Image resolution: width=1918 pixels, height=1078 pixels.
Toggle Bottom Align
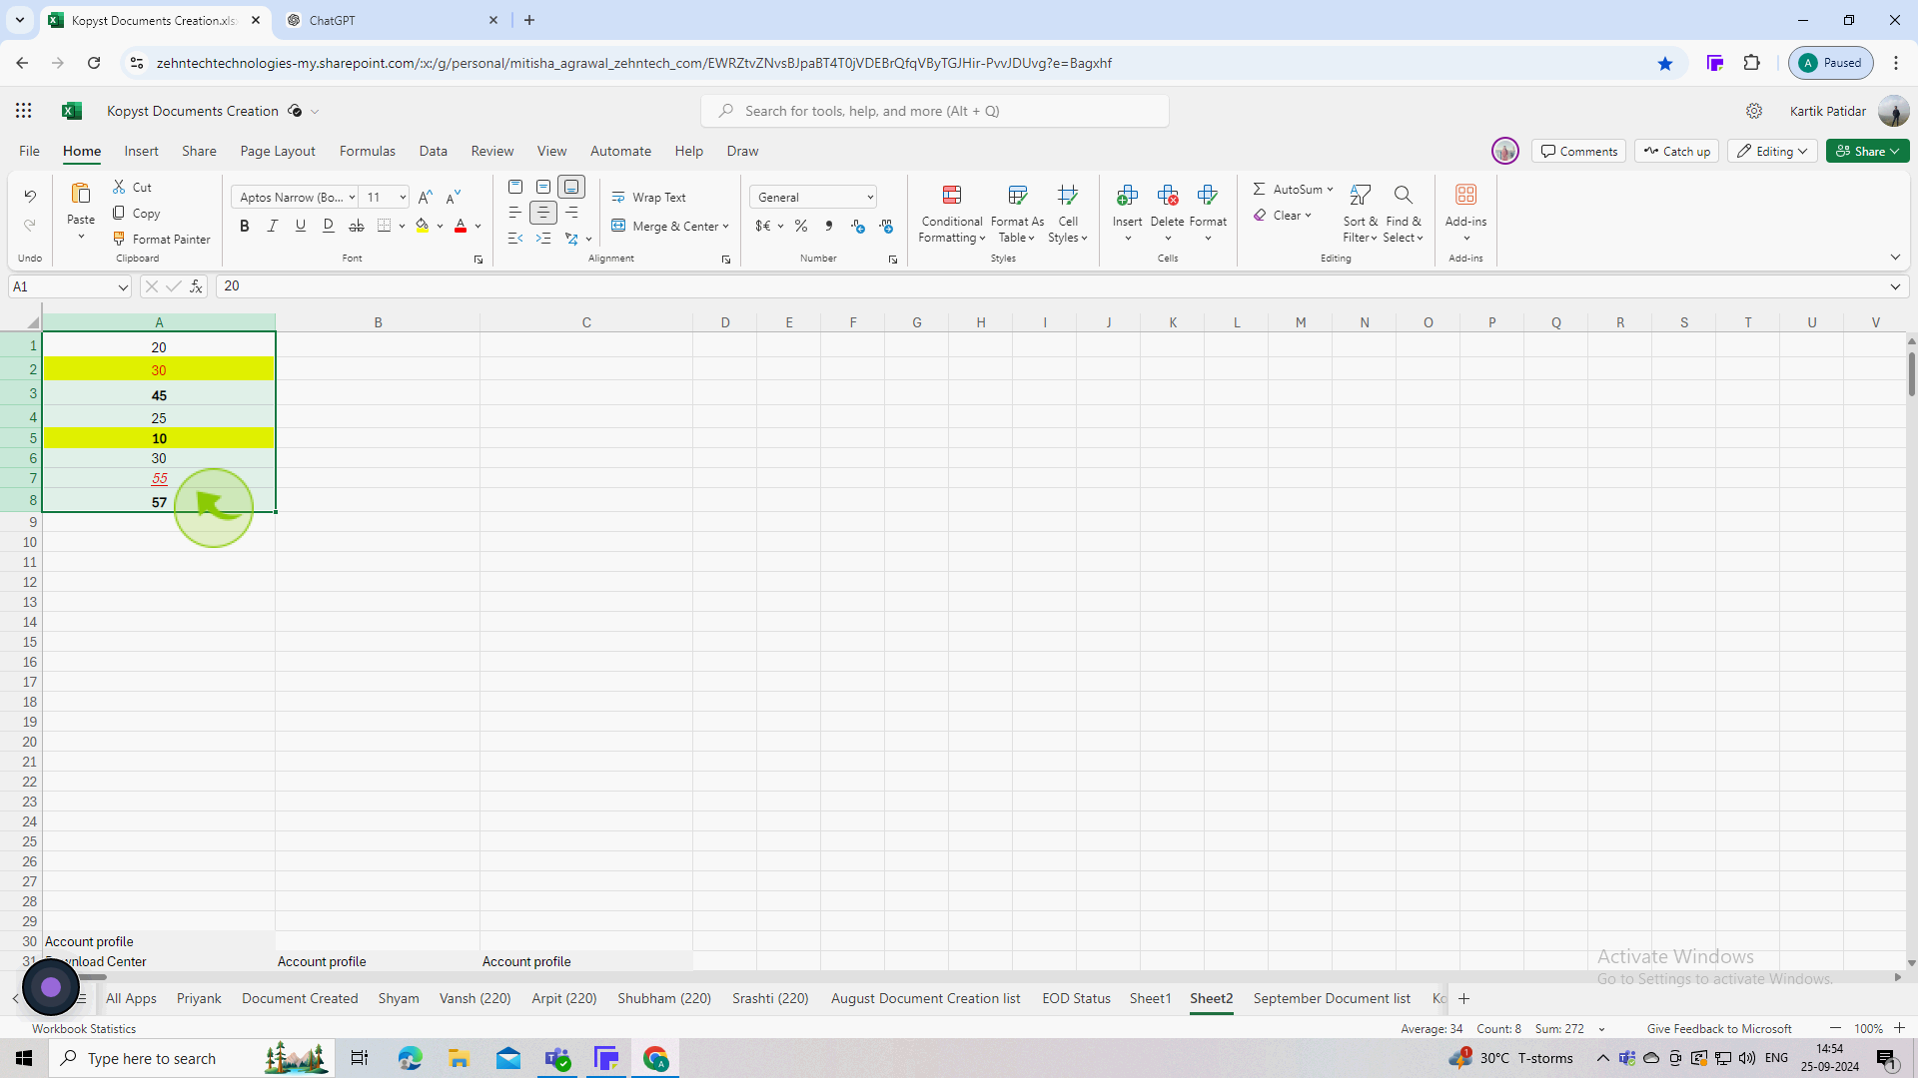coord(571,187)
